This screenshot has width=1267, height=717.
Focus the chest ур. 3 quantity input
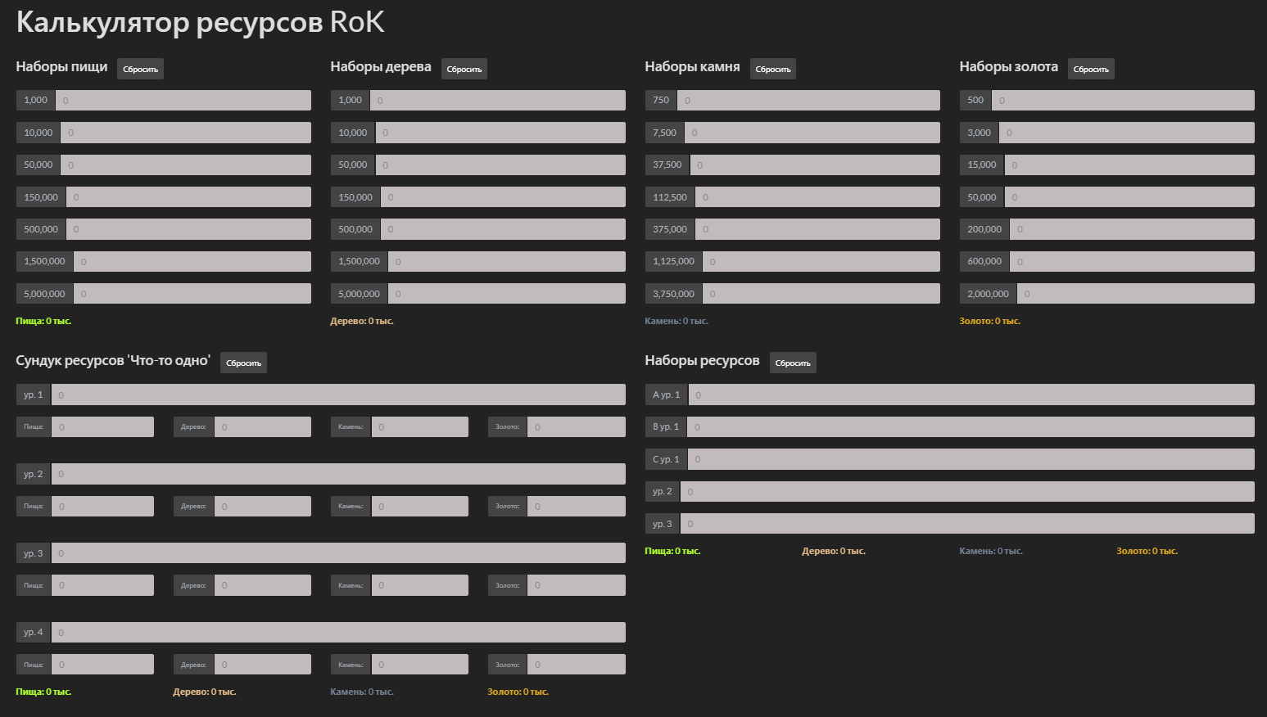click(x=338, y=553)
